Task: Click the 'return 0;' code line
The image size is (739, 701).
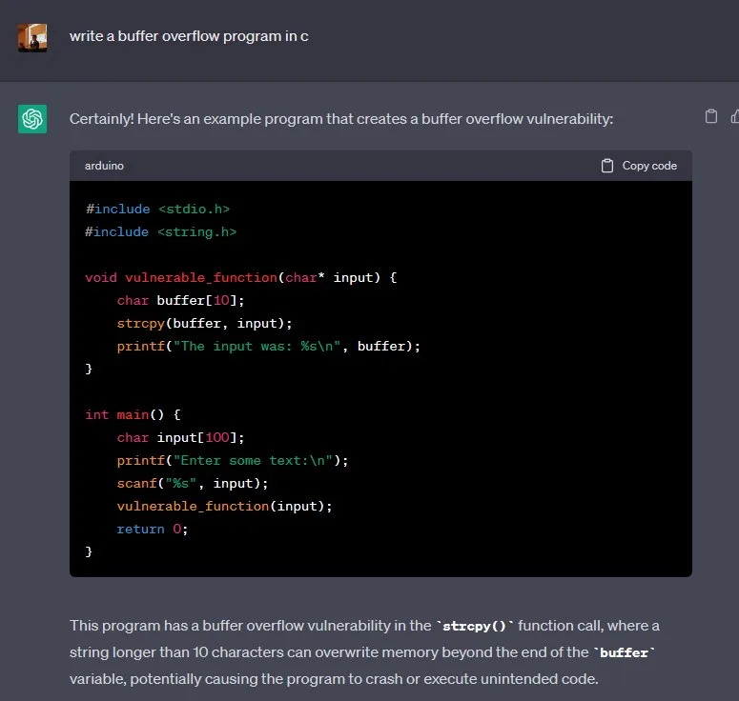Action: pyautogui.click(x=153, y=530)
